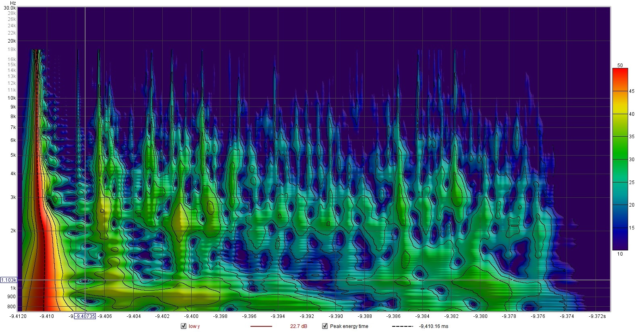This screenshot has height=332, width=641.
Task: Toggle the 'low y' trace checkbox
Action: 184,326
